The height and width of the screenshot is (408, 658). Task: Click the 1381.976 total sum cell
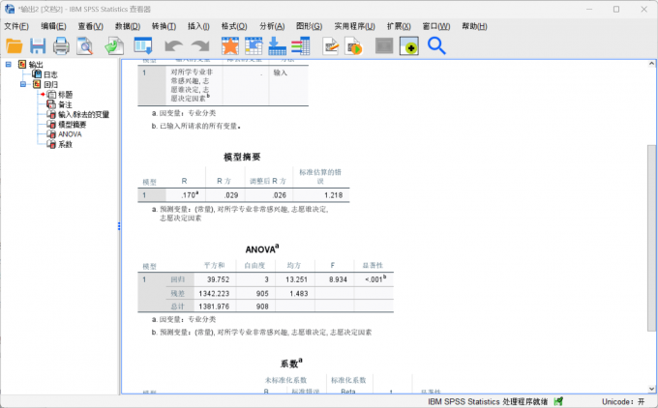tap(214, 306)
